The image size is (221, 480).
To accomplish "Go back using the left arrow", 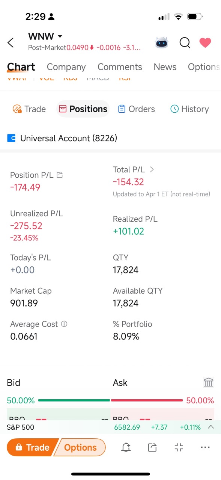I will 11,42.
